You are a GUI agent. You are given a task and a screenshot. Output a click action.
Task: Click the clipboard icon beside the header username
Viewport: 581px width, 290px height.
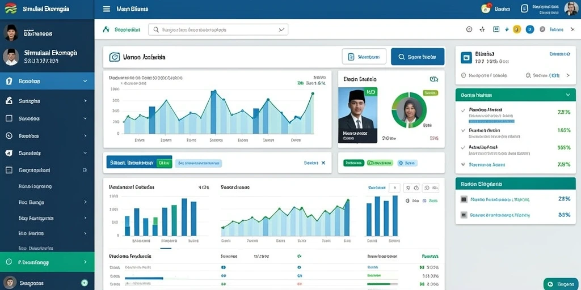click(x=524, y=8)
